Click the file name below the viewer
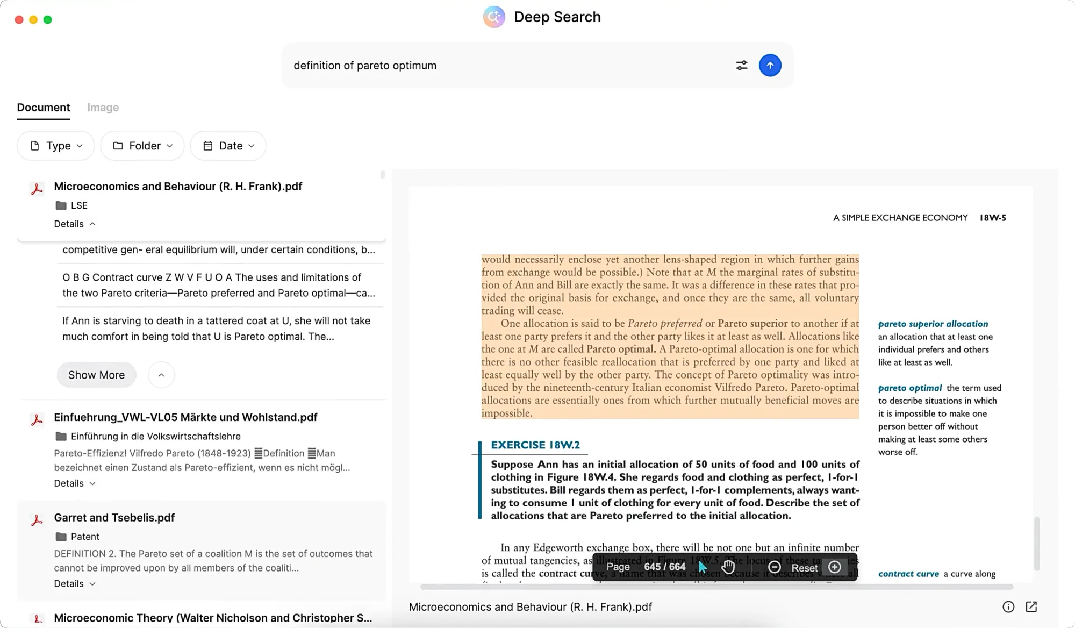Viewport: 1075px width, 628px height. pyautogui.click(x=530, y=607)
